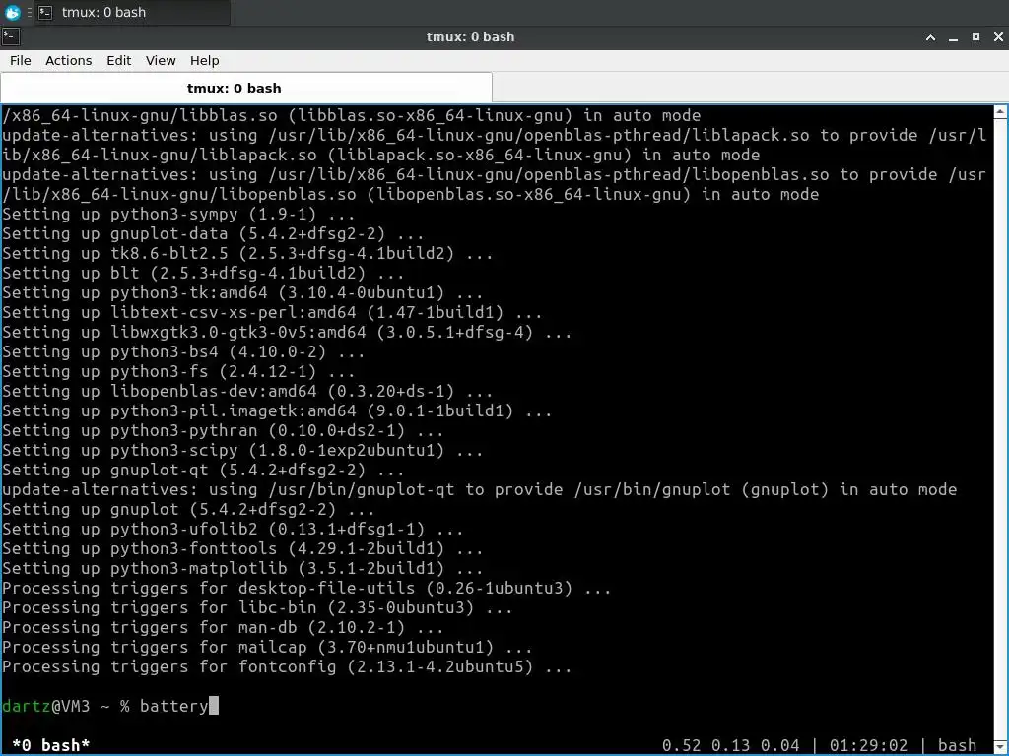The width and height of the screenshot is (1009, 756).
Task: Click the 'Setting up python3-scipy' line
Action: (242, 450)
